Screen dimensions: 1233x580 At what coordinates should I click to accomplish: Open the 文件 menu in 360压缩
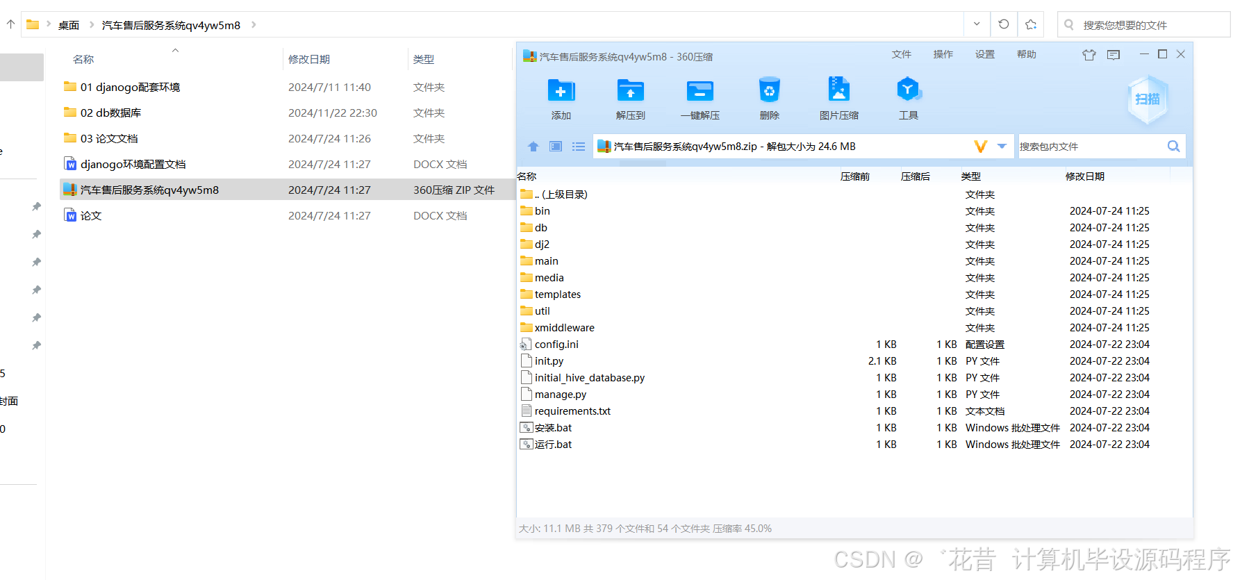click(x=902, y=54)
